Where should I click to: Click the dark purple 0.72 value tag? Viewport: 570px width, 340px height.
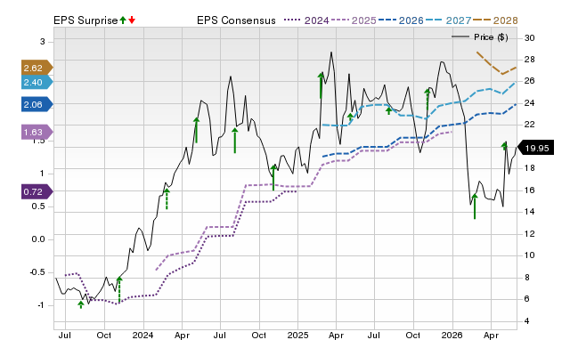point(37,191)
